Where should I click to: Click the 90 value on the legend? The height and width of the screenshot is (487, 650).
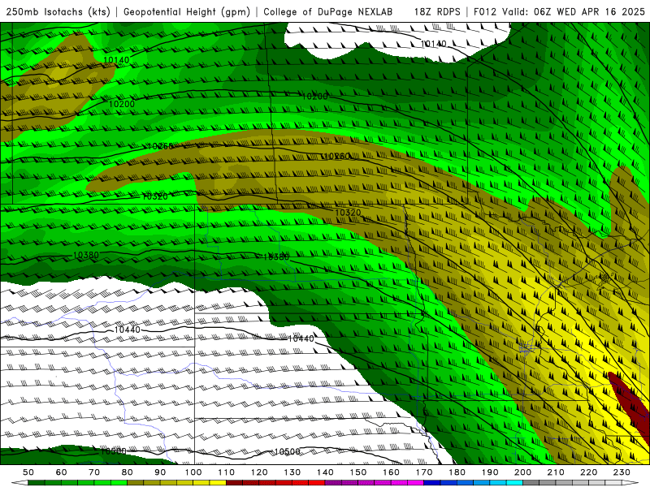point(160,472)
